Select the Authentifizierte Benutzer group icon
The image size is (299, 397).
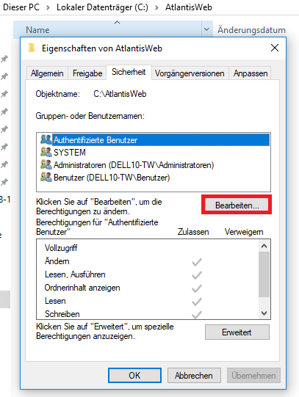46,139
